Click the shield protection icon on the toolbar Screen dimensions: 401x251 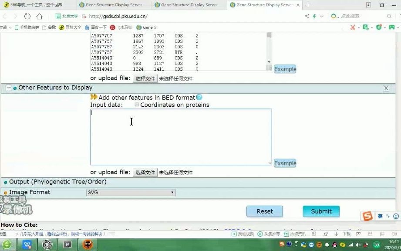[378, 26]
